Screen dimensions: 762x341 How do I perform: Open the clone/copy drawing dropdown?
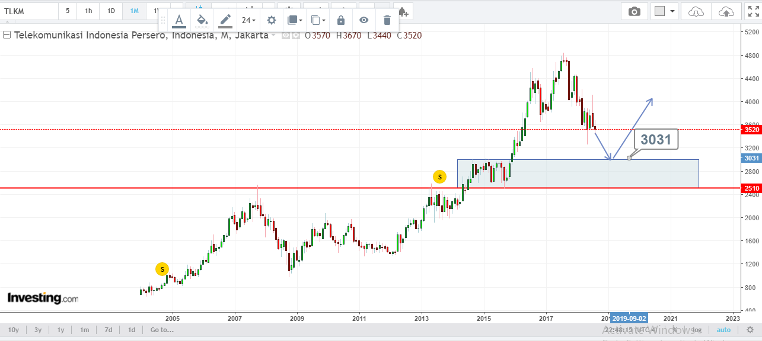(x=318, y=20)
